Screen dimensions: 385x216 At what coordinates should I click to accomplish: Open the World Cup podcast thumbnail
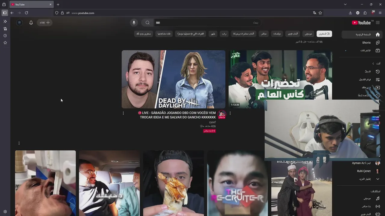click(280, 75)
